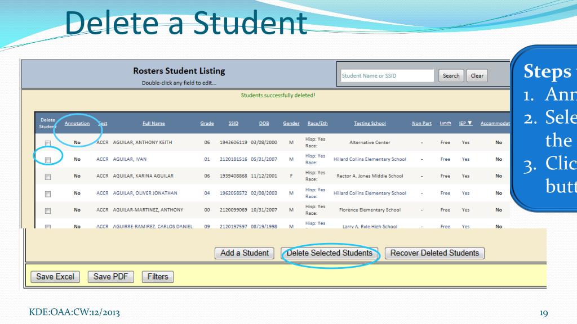The height and width of the screenshot is (324, 577).
Task: Clear the student search box
Action: pos(477,76)
